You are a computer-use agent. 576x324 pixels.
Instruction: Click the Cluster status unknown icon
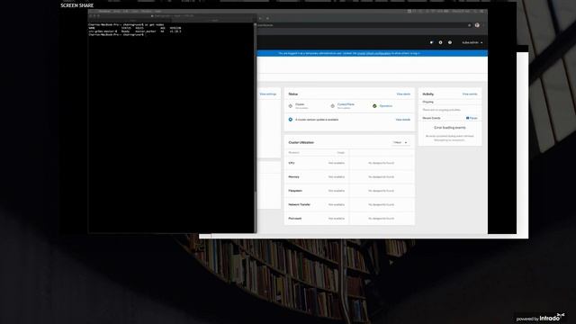(x=291, y=106)
